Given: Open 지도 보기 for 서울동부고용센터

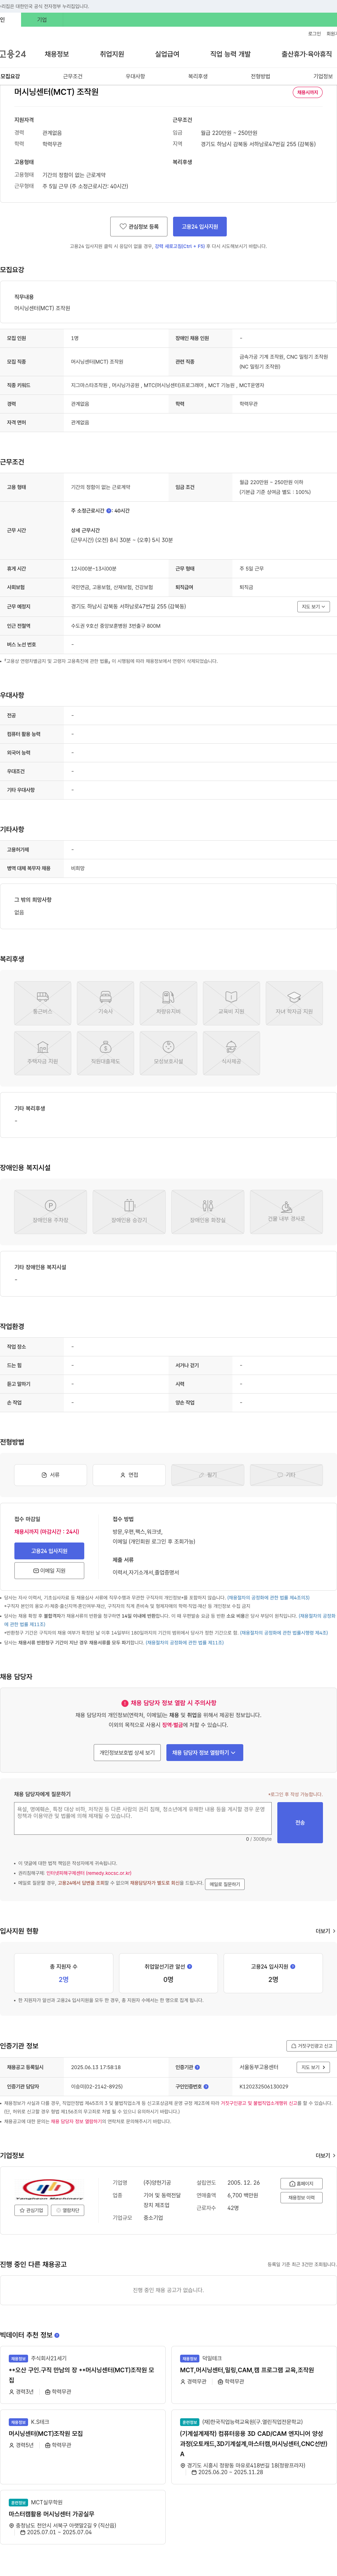Looking at the screenshot, I should pos(313,2067).
